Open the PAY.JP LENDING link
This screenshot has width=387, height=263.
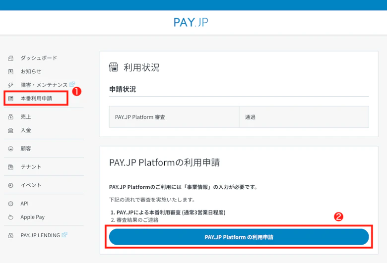(40, 235)
